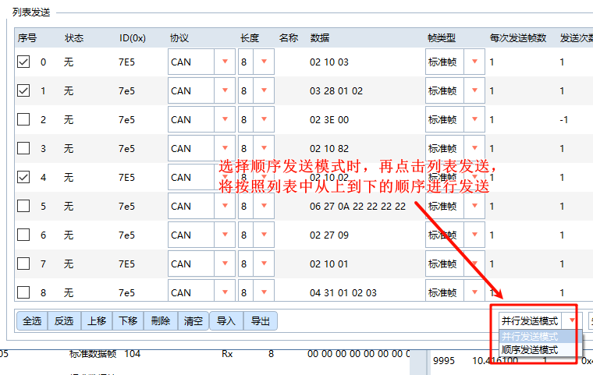This screenshot has height=375, width=593.
Task: Open length dropdown in row 7
Action: [x=264, y=264]
